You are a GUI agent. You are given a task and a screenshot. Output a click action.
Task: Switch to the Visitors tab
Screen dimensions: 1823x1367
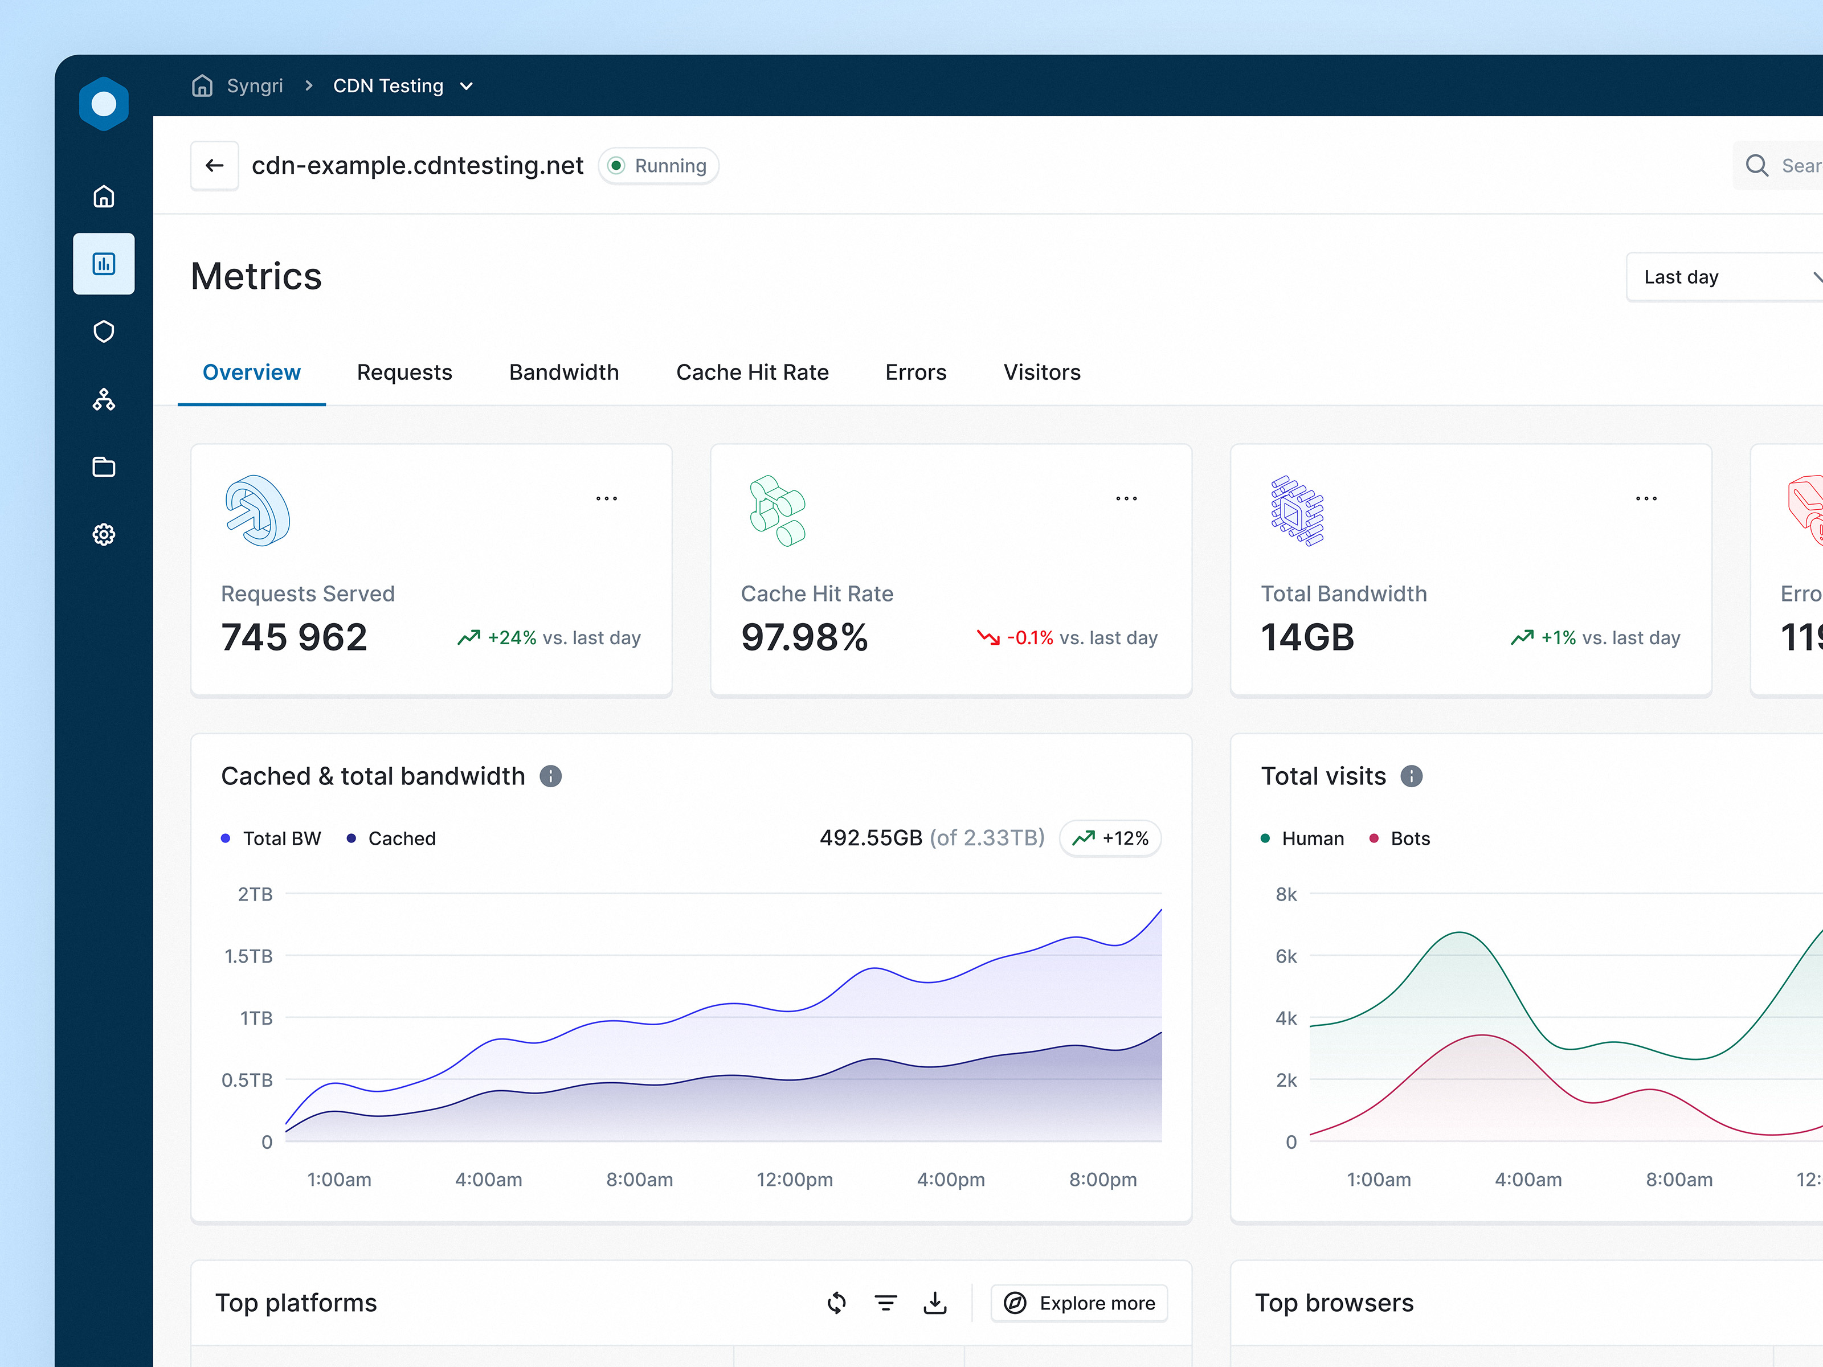(1041, 373)
